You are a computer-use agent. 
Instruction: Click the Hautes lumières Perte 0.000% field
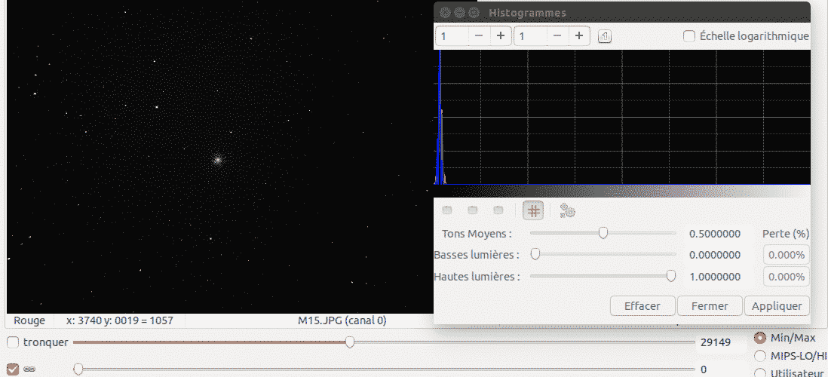coord(787,277)
